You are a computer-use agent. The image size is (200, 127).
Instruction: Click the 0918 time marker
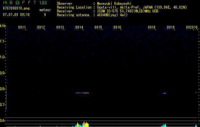point(152,27)
